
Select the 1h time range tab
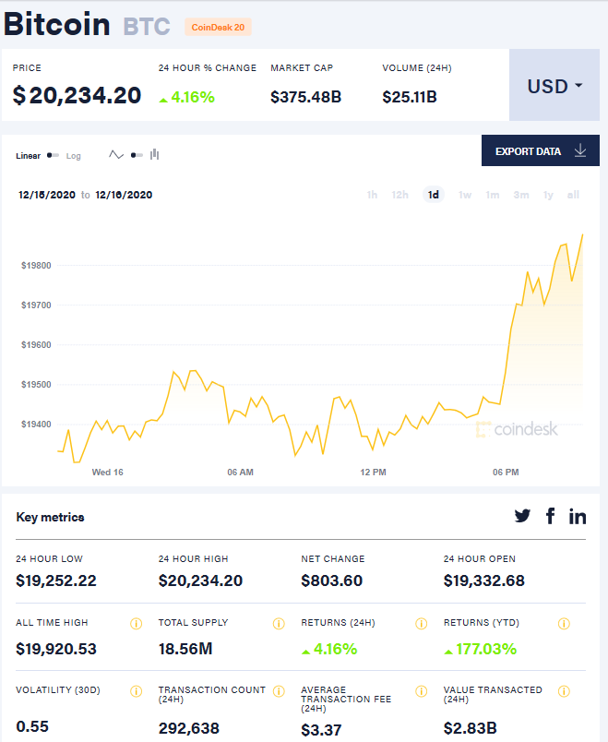(372, 195)
